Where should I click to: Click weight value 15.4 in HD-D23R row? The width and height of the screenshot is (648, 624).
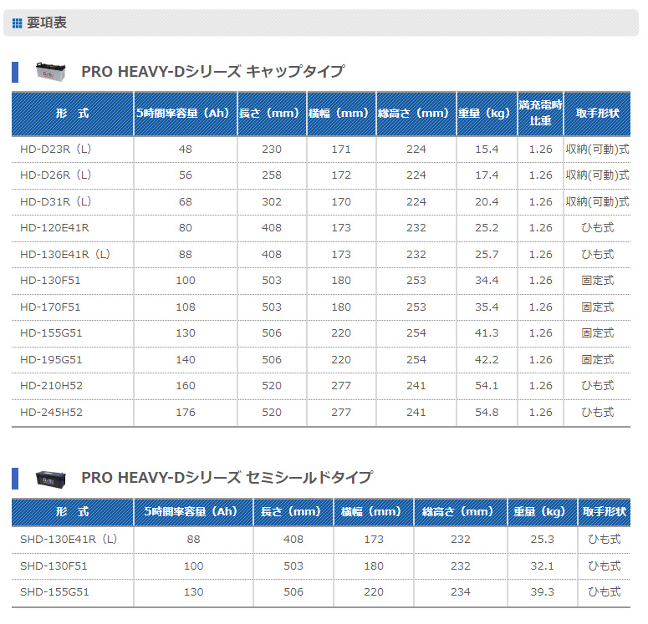(x=487, y=149)
